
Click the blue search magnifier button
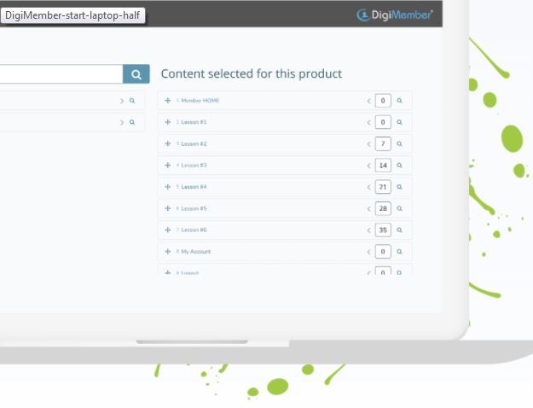click(x=136, y=74)
